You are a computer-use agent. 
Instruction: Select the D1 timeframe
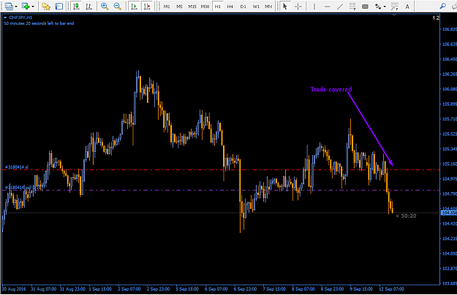pos(243,7)
